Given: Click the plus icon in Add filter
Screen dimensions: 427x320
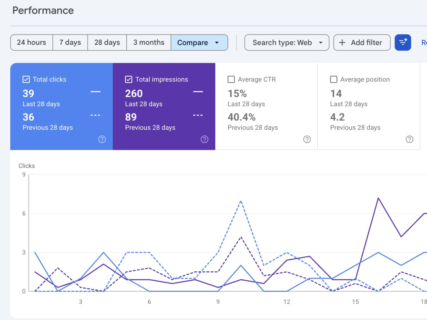Looking at the screenshot, I should (x=342, y=42).
